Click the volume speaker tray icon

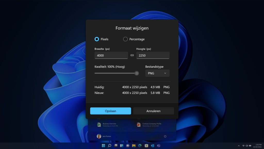click(247, 146)
